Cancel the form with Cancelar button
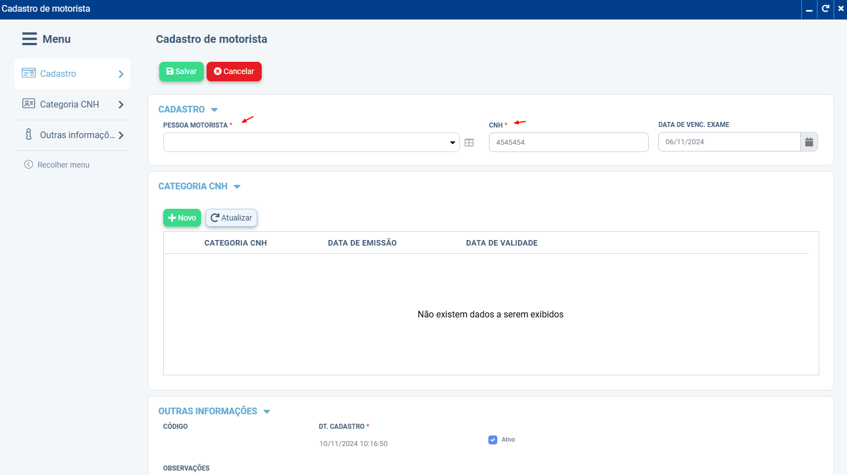847x475 pixels. pyautogui.click(x=234, y=71)
